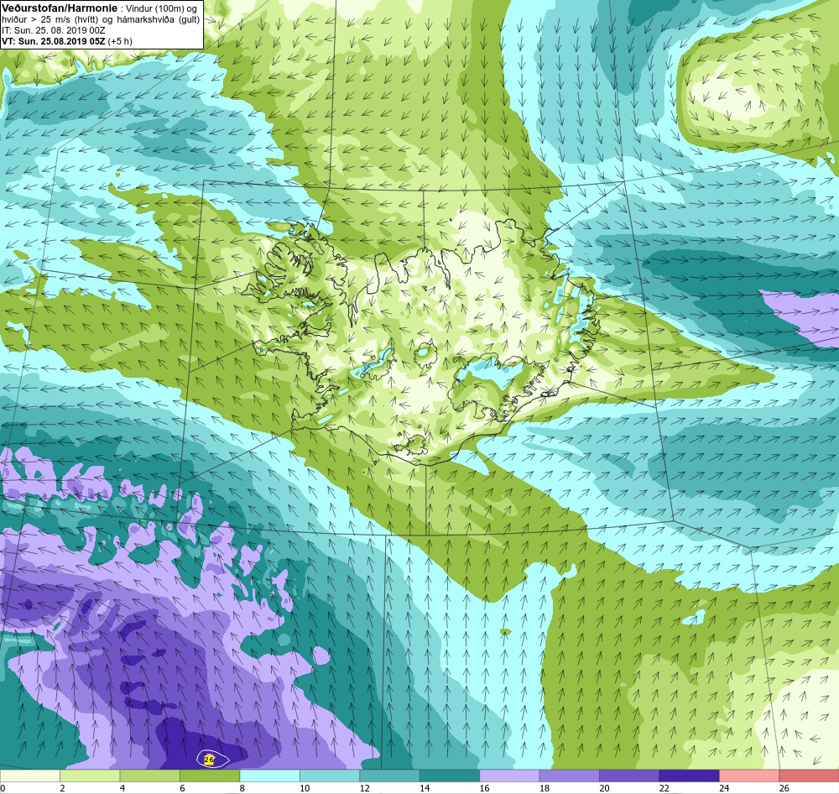Click the yellow 26 maximum gust marker
This screenshot has width=839, height=794.
[209, 760]
